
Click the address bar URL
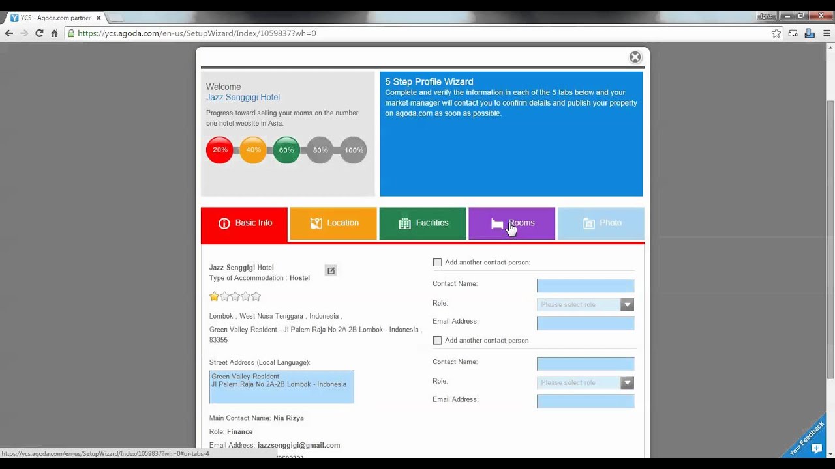click(197, 33)
